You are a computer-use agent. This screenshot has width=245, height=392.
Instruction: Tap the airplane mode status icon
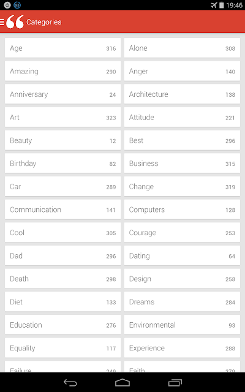214,6
